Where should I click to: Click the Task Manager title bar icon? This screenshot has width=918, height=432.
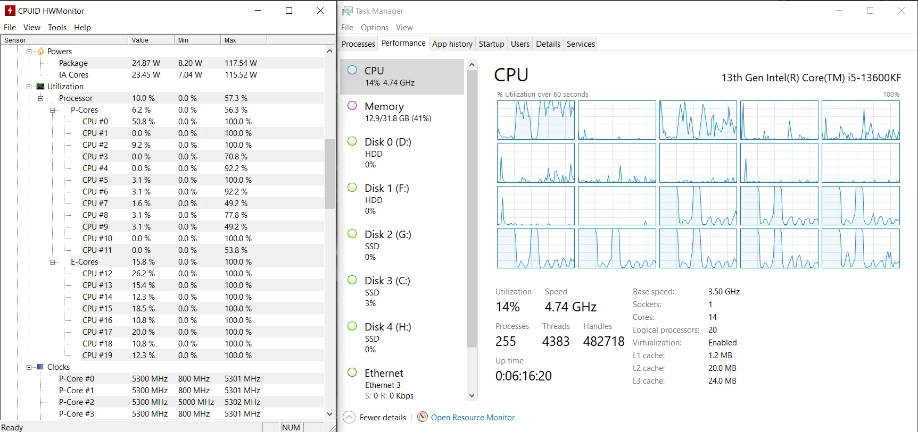(x=348, y=11)
